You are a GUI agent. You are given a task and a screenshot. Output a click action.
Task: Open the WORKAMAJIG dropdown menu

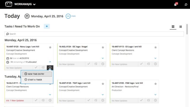[25, 4]
